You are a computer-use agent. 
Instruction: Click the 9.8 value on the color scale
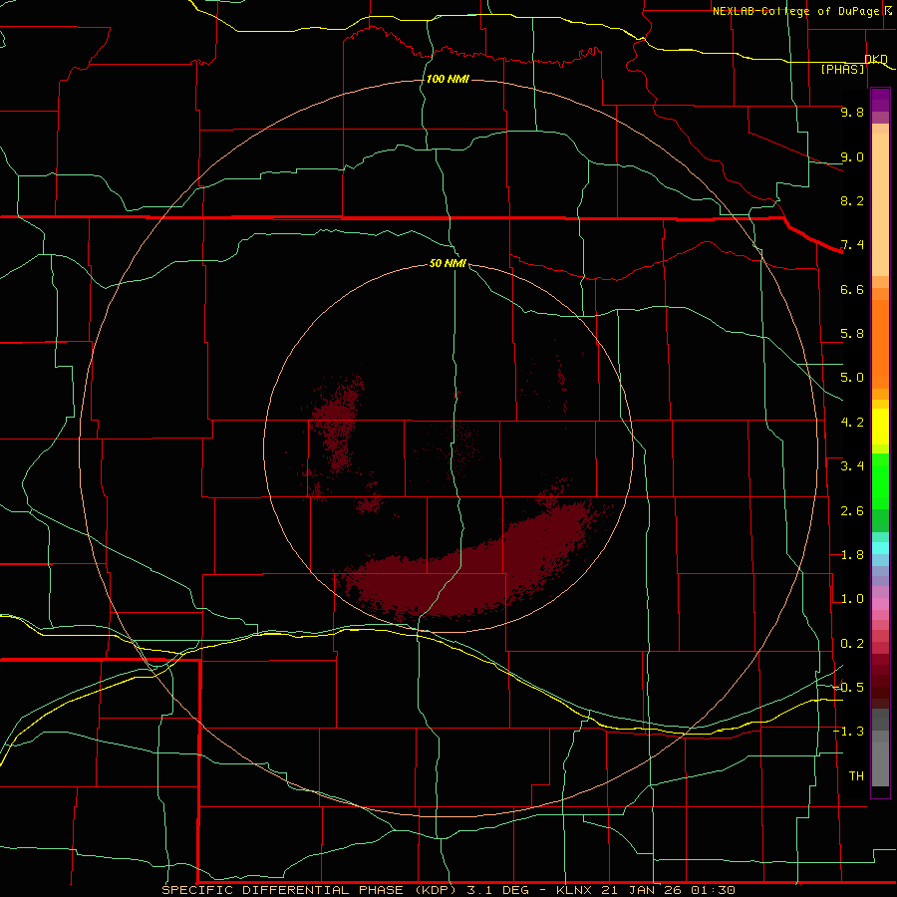[x=852, y=112]
